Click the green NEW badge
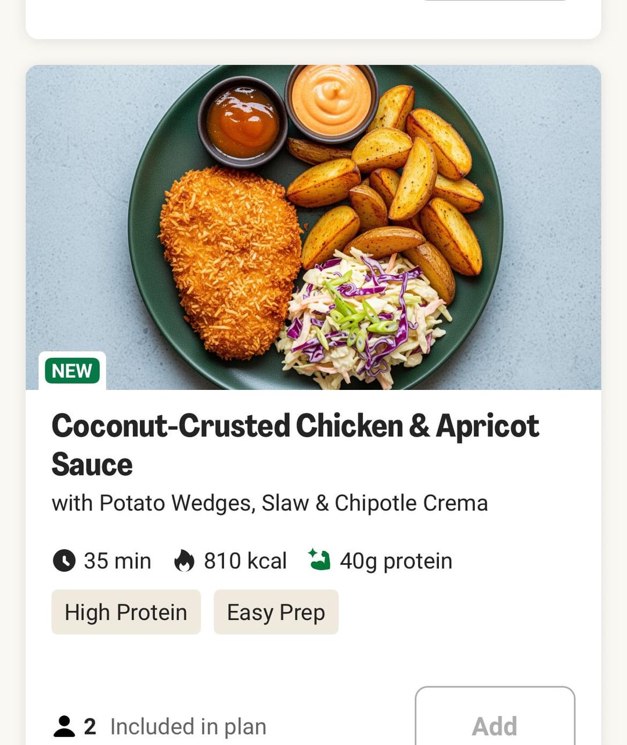This screenshot has height=745, width=627. pyautogui.click(x=73, y=370)
